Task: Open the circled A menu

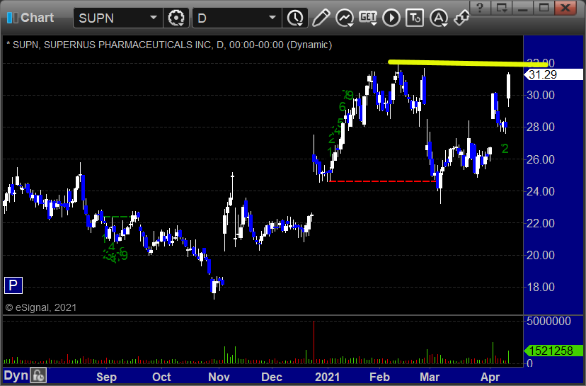Action: point(439,18)
